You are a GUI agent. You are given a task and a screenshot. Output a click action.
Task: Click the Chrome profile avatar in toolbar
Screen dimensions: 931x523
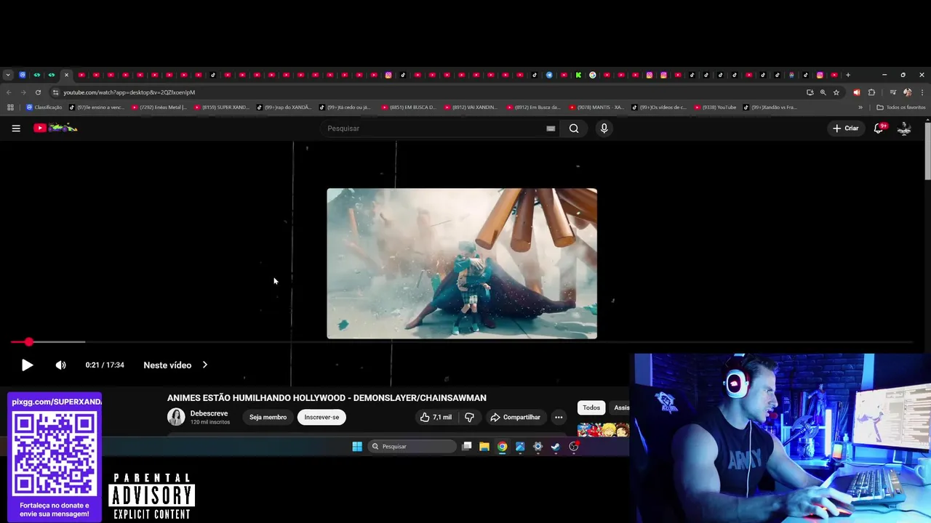[x=907, y=92]
